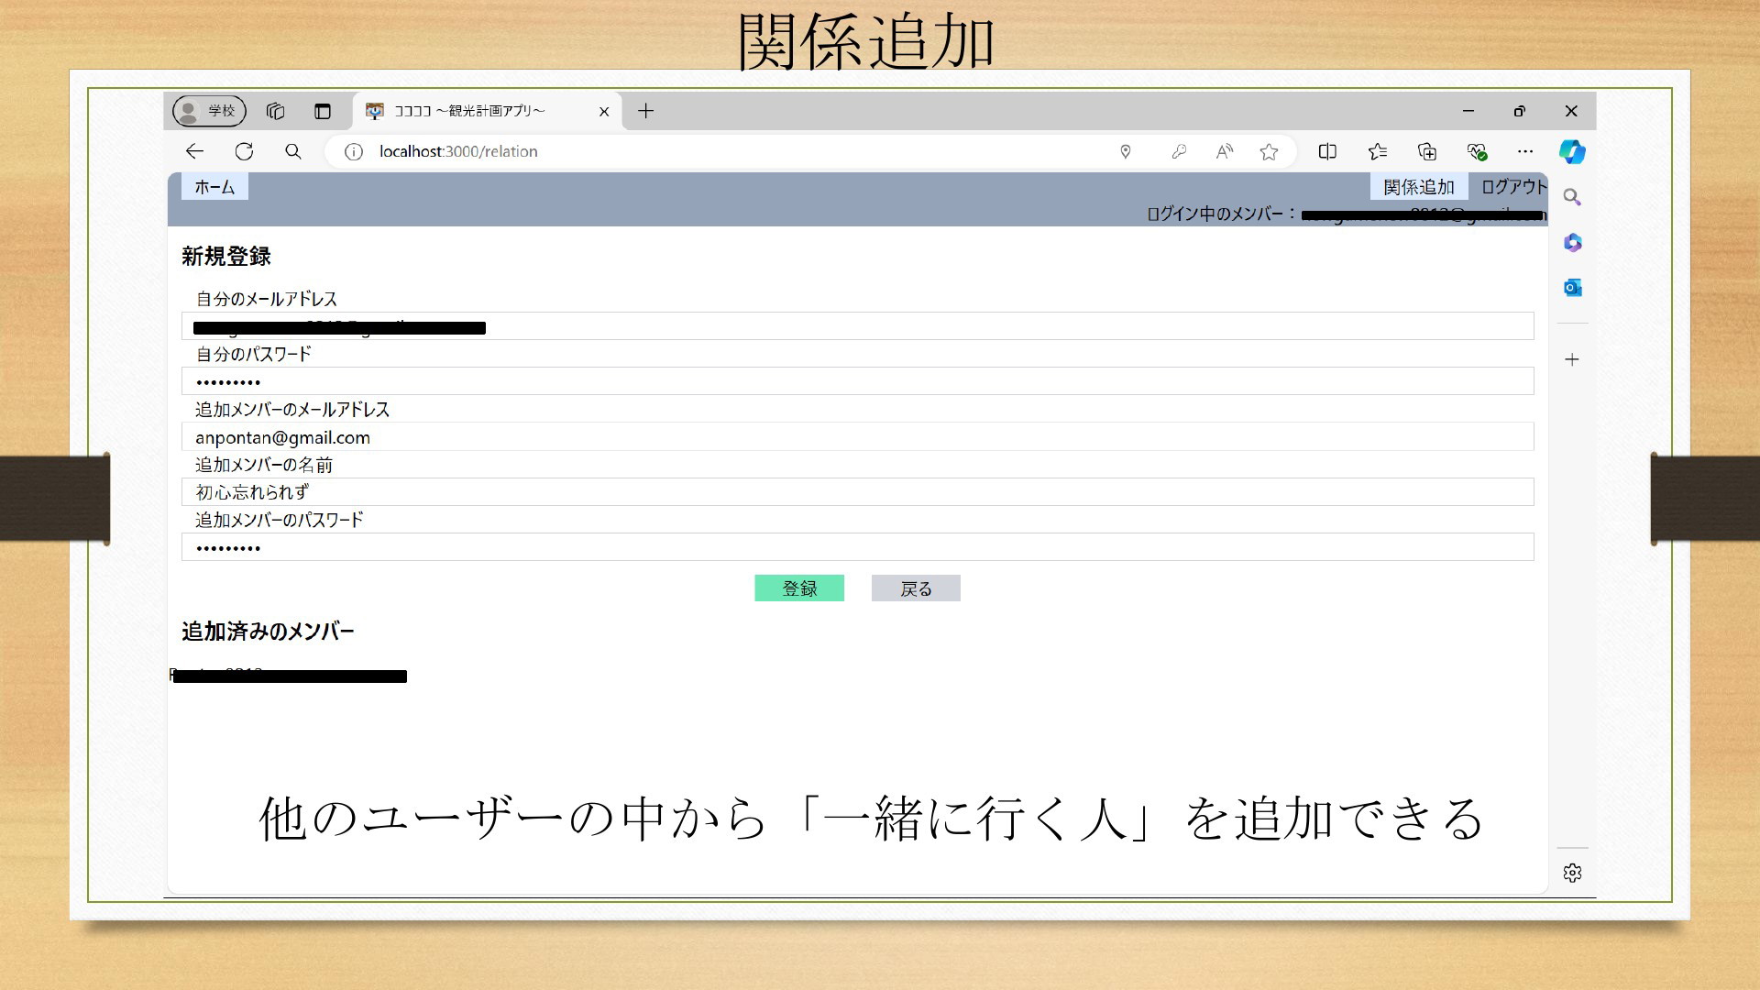Image resolution: width=1760 pixels, height=990 pixels.
Task: Open a new browser tab
Action: pos(646,111)
